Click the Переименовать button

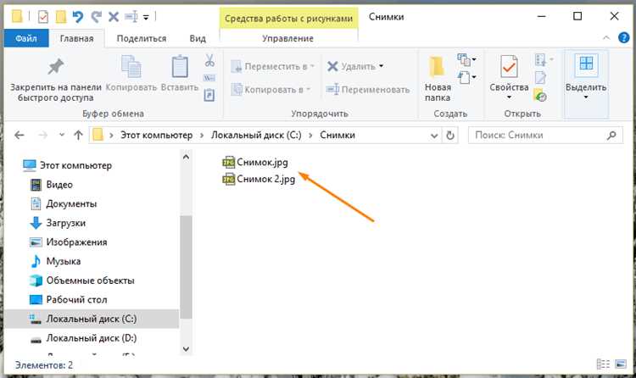368,90
